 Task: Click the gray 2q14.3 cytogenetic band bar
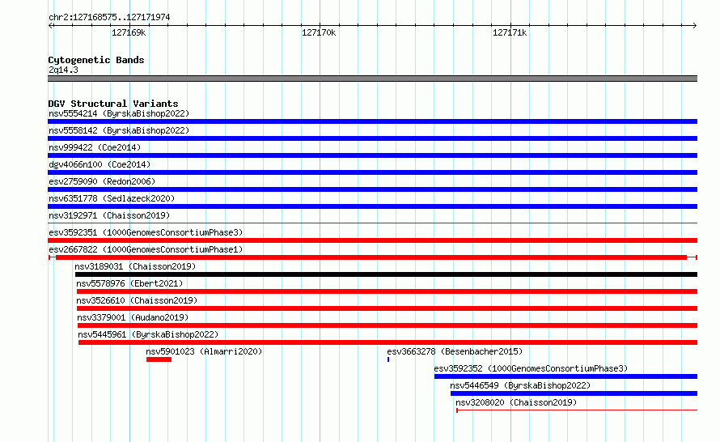(x=372, y=79)
